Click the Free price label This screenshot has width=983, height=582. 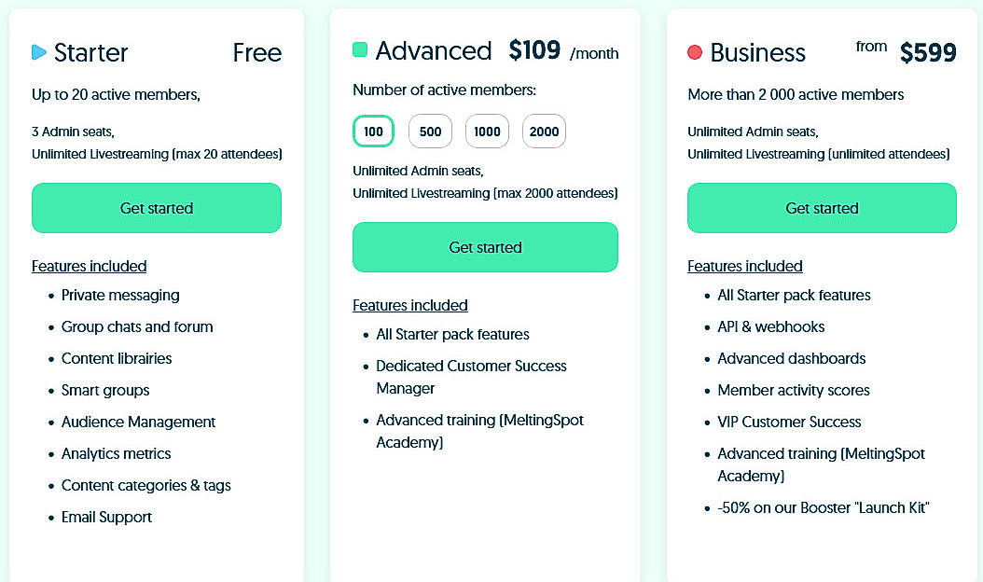256,53
